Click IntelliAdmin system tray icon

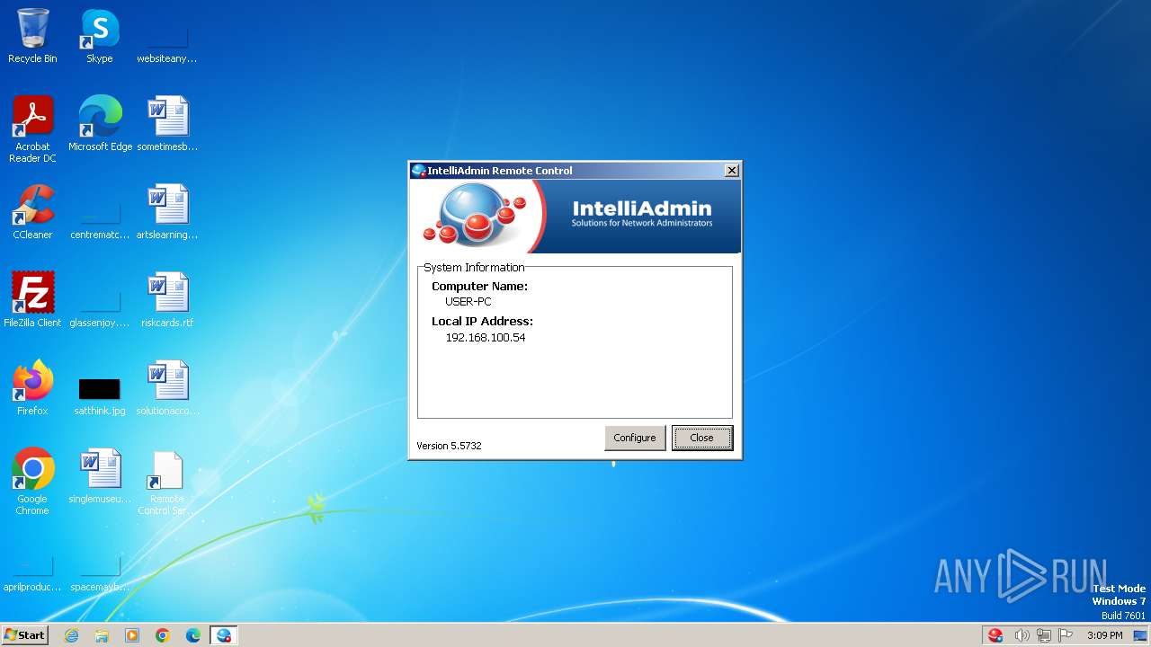995,635
